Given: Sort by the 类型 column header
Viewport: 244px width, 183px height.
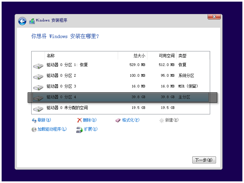Looking at the screenshot, I should 193,56.
